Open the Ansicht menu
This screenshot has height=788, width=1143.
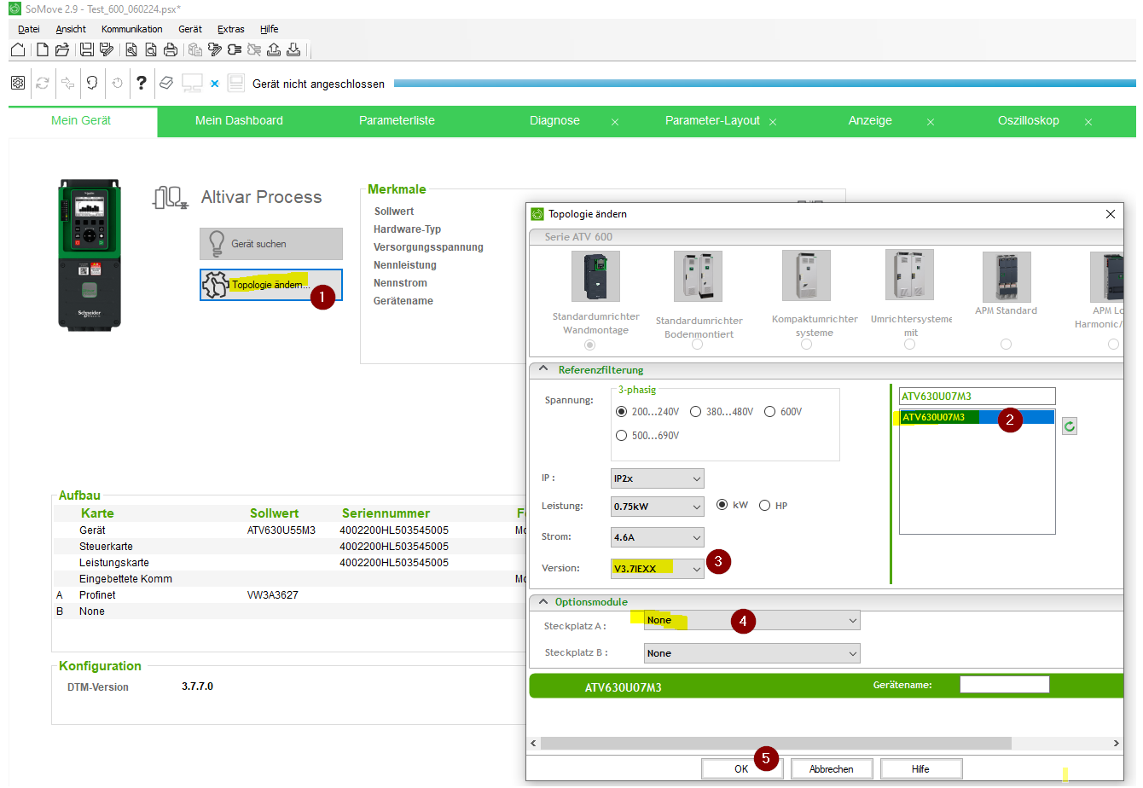coord(71,29)
